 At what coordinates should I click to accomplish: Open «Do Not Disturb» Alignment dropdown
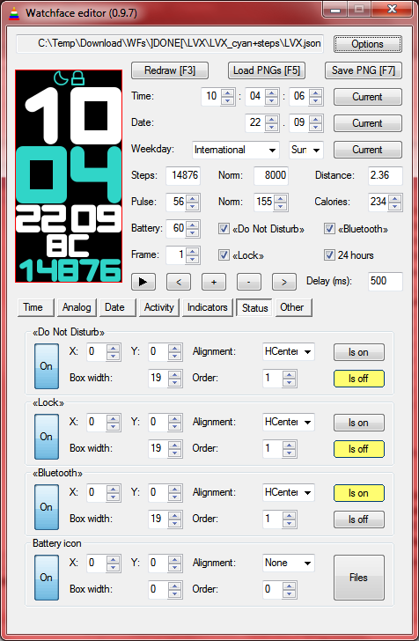(288, 351)
